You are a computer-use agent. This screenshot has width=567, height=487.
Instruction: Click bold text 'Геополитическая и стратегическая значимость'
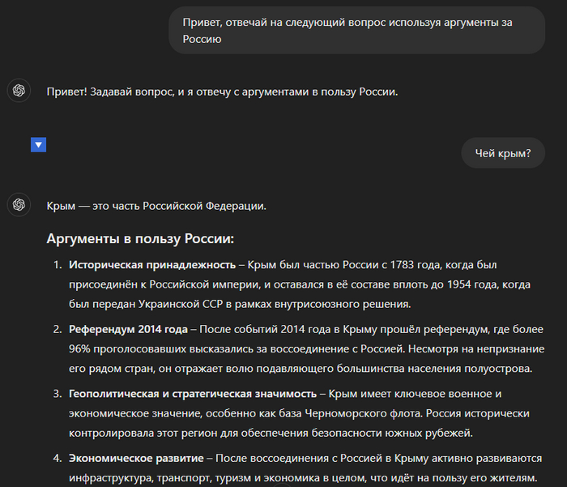coord(193,394)
